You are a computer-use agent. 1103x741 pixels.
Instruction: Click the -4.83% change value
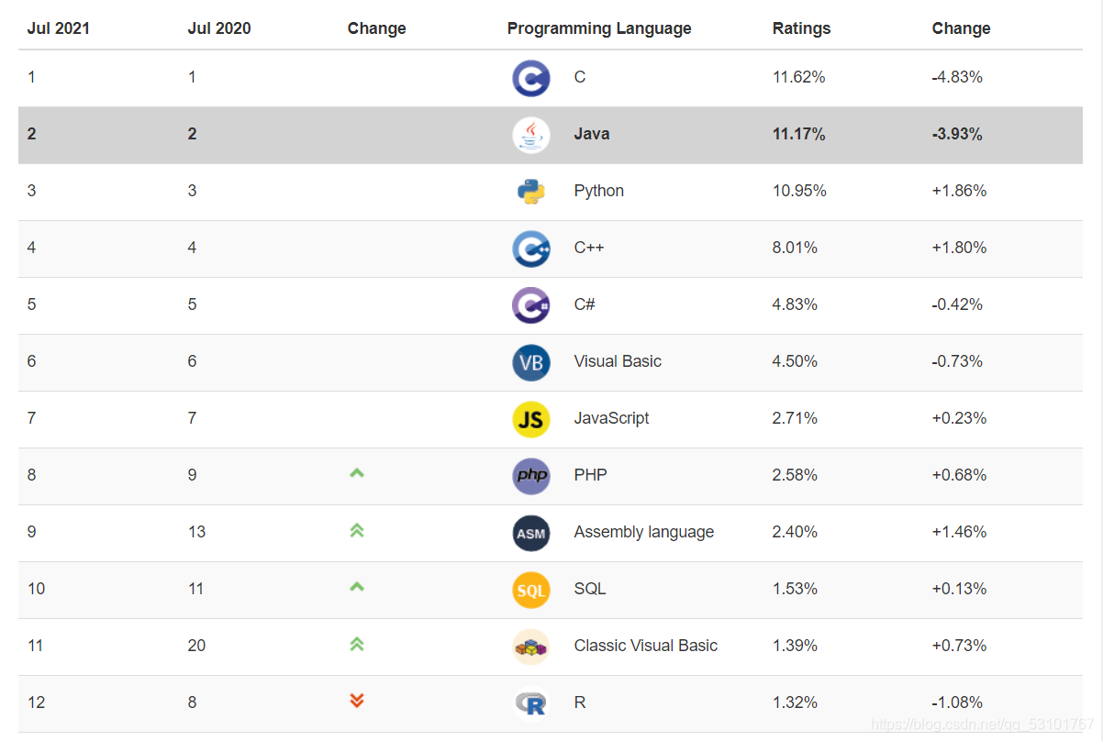coord(958,77)
